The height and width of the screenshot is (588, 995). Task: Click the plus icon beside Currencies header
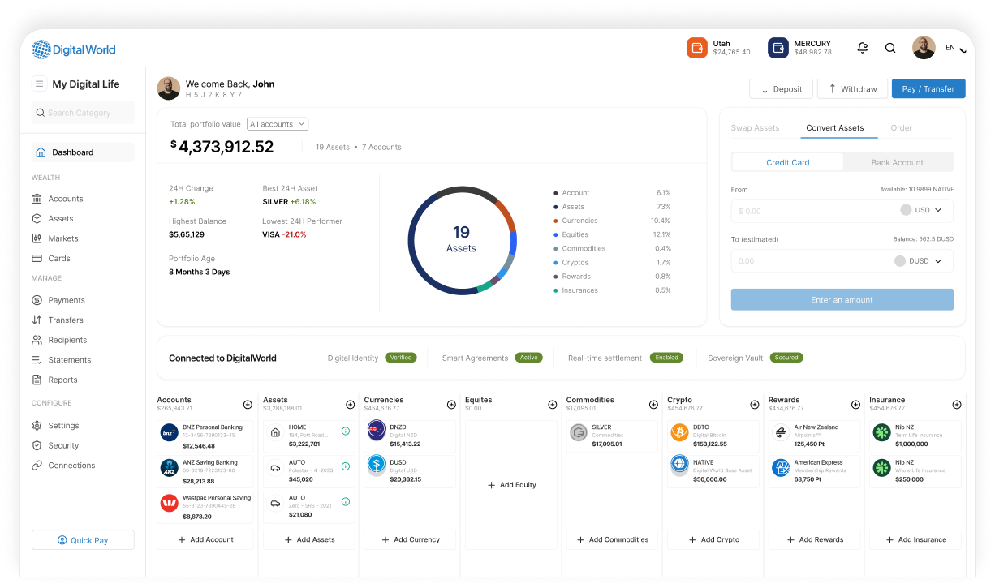pos(451,404)
